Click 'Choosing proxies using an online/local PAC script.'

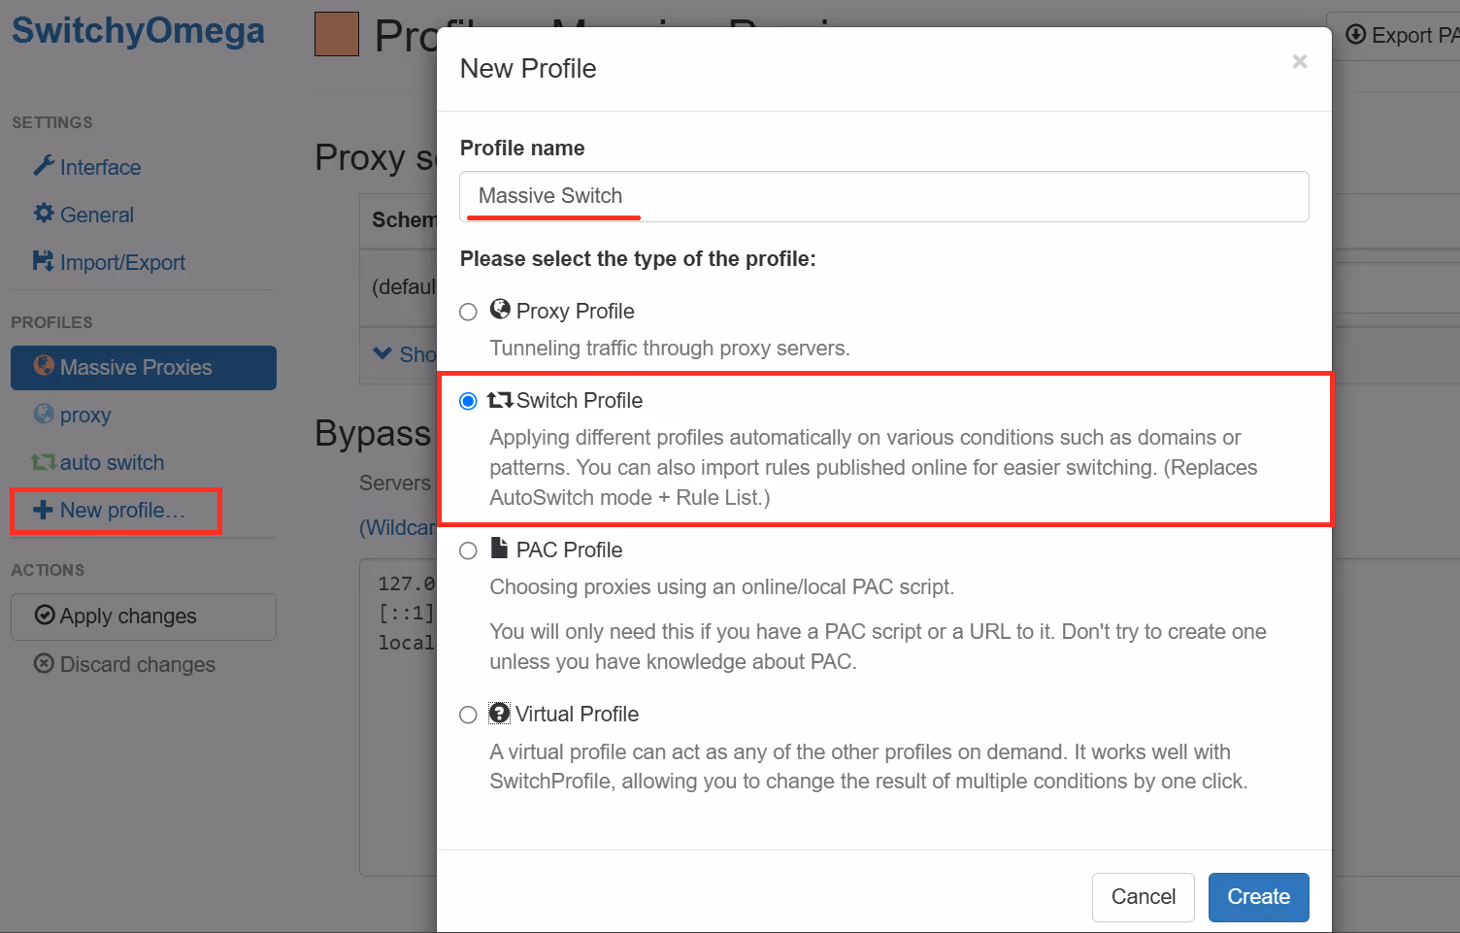point(722,587)
